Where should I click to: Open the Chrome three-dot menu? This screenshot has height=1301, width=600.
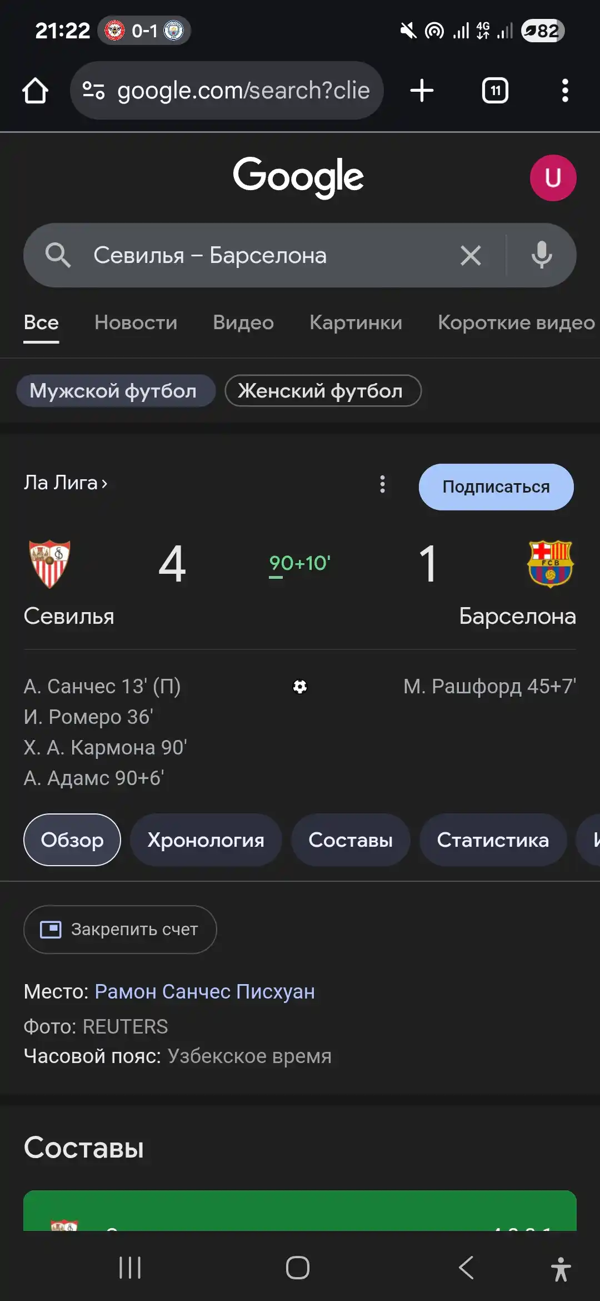point(565,91)
